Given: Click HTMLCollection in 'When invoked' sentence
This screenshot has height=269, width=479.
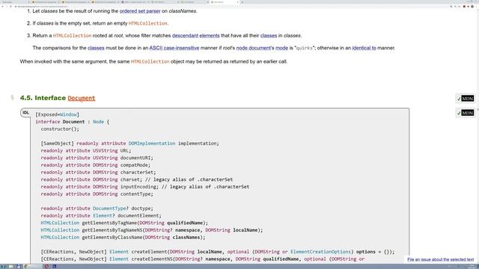Looking at the screenshot, I should pos(150,61).
